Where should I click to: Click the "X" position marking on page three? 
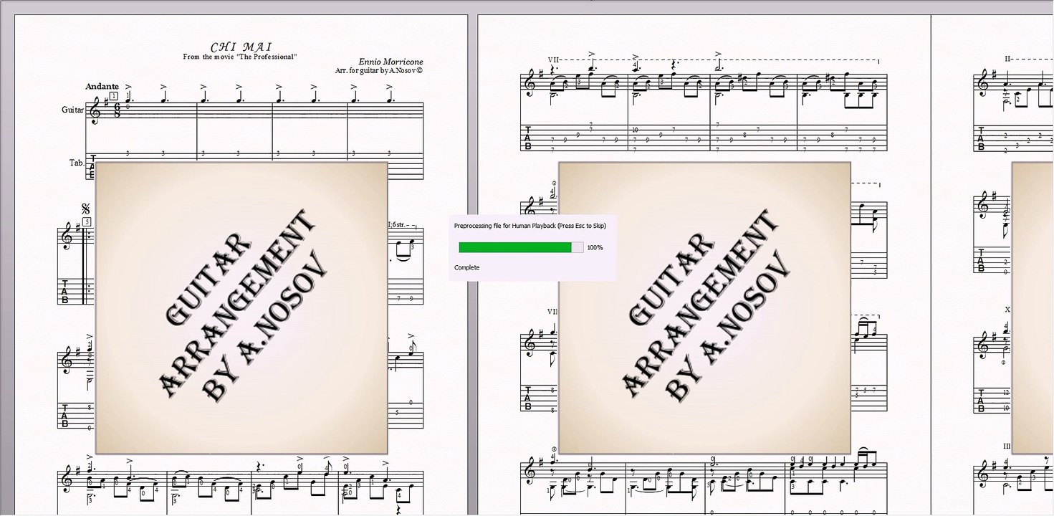click(1007, 310)
